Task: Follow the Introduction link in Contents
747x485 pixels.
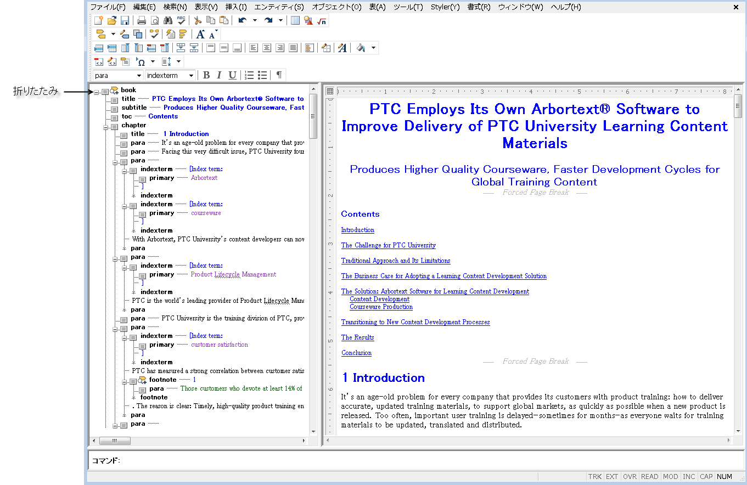Action: click(358, 230)
